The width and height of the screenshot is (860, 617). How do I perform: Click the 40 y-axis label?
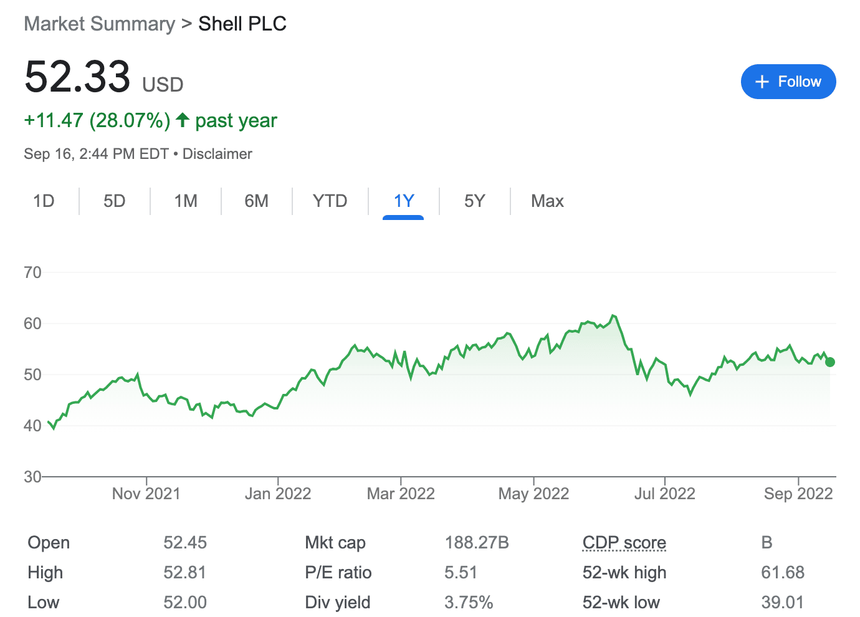[x=32, y=426]
